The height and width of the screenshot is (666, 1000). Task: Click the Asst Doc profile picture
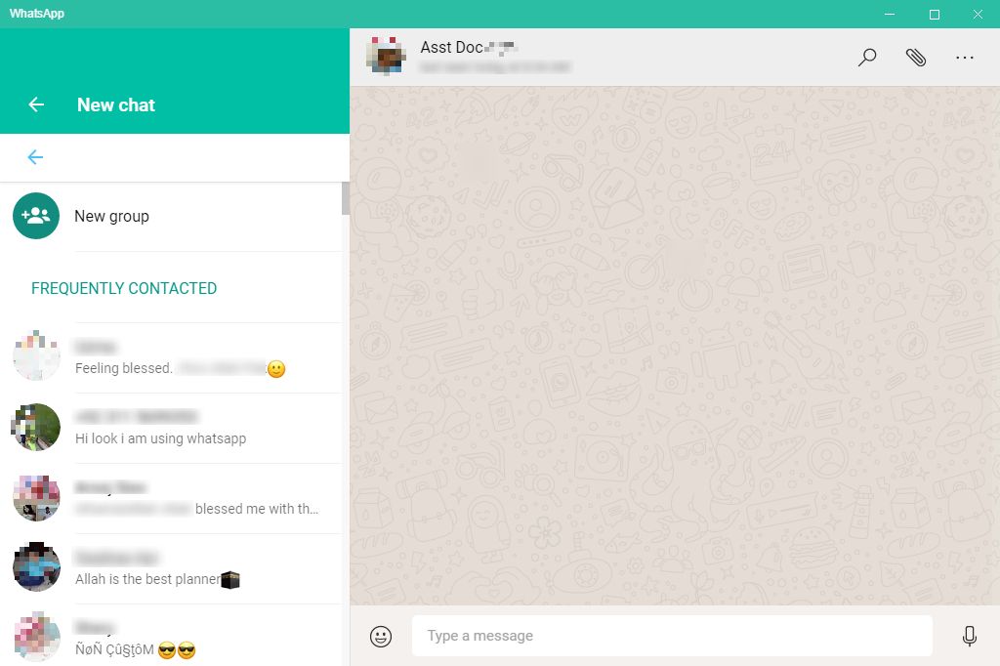[387, 56]
